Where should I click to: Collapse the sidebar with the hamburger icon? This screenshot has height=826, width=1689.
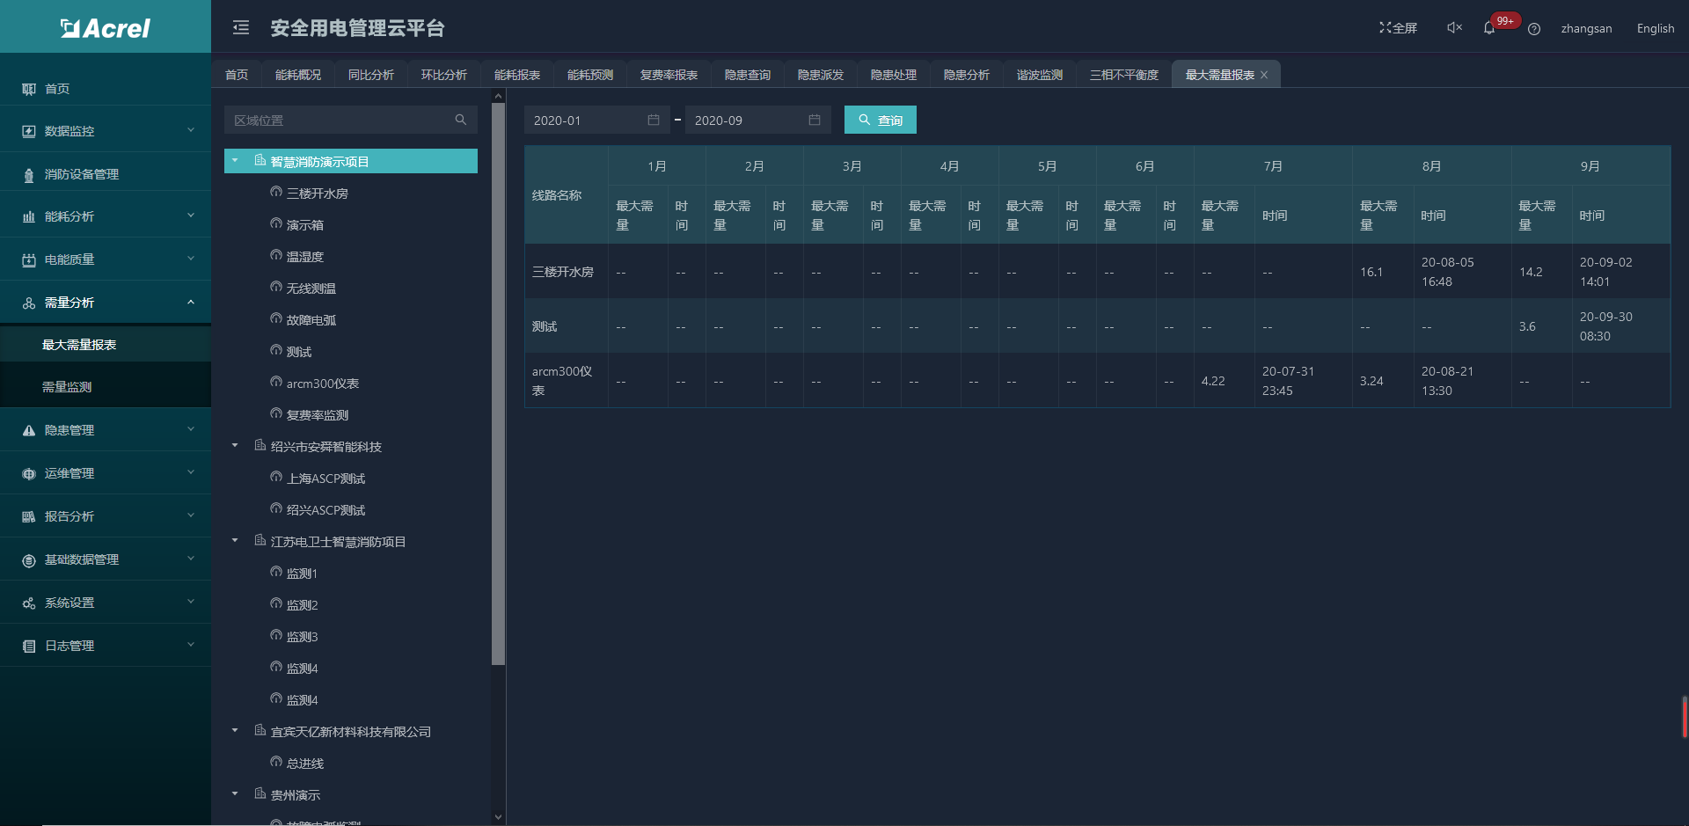240,28
